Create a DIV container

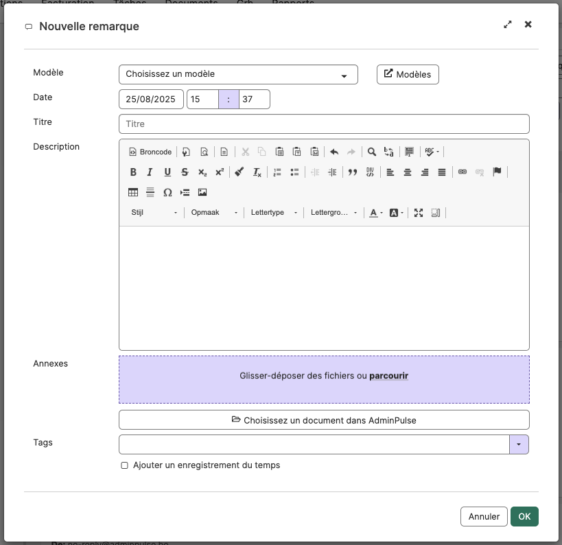tap(370, 172)
